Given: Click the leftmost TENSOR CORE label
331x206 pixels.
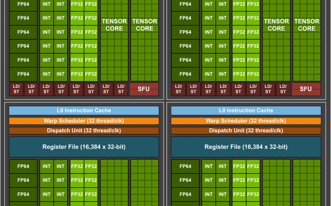Looking at the screenshot, I should [114, 25].
